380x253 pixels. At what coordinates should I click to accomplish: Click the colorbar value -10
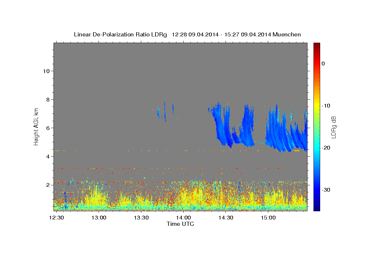tap(326, 106)
